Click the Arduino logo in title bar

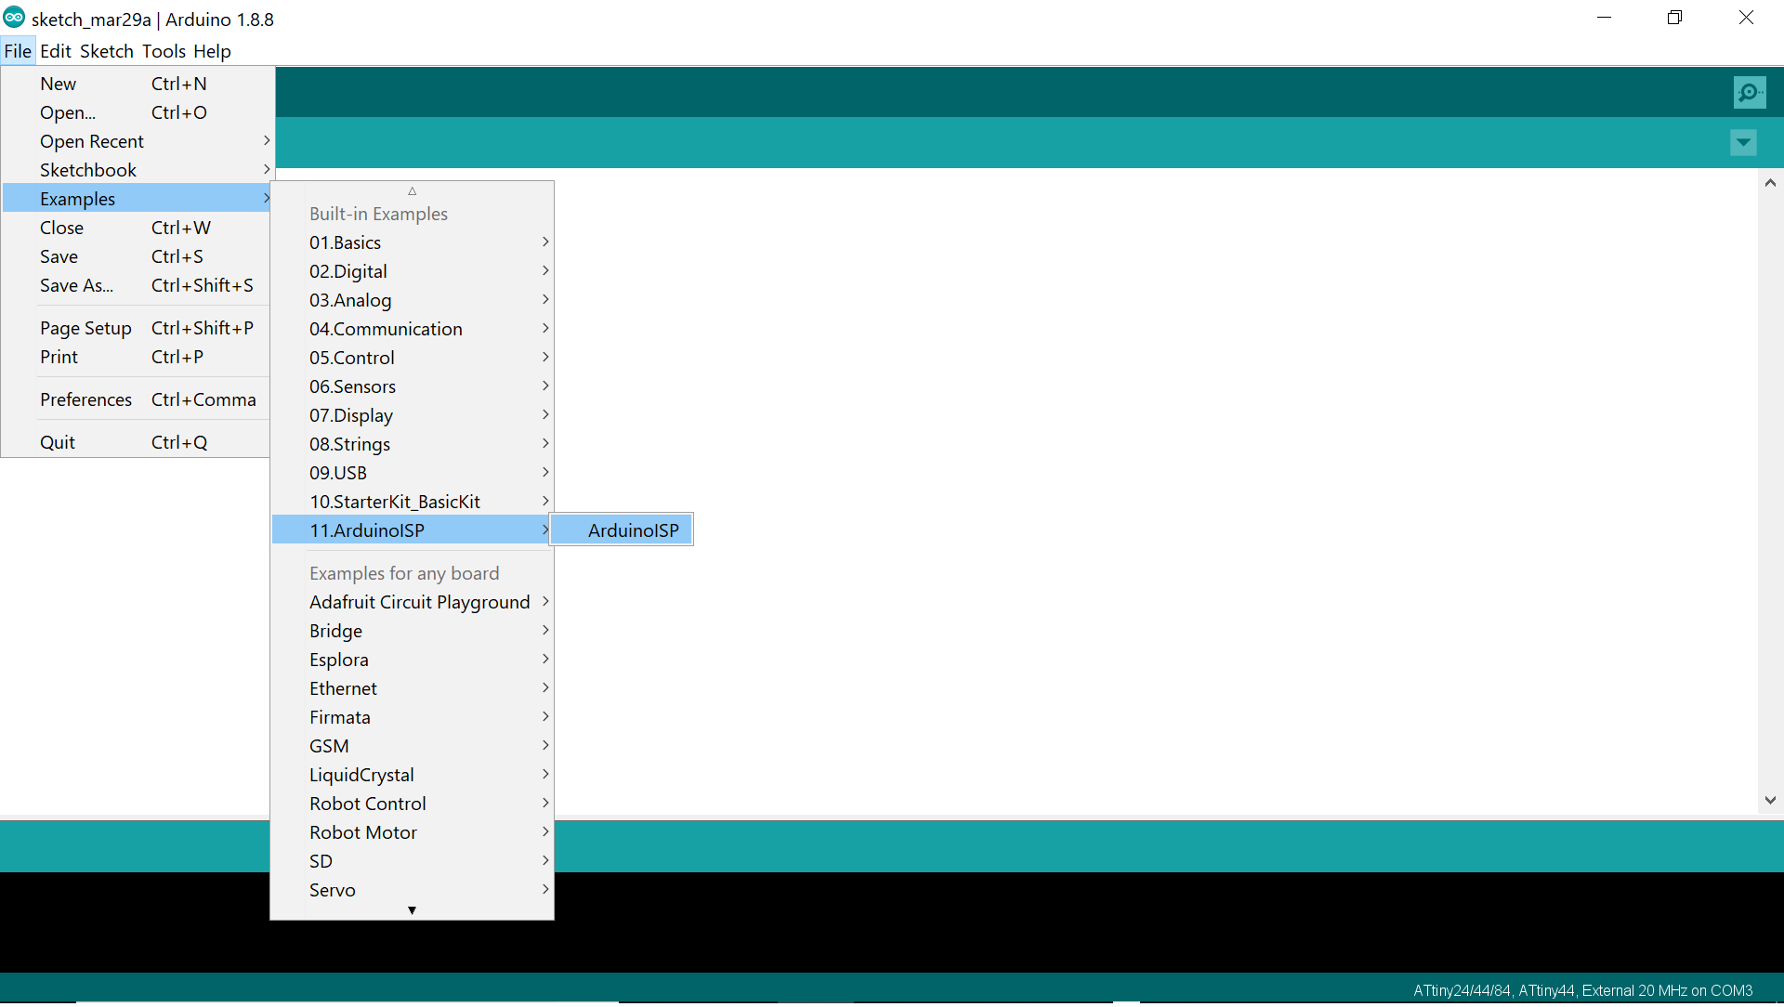tap(14, 18)
